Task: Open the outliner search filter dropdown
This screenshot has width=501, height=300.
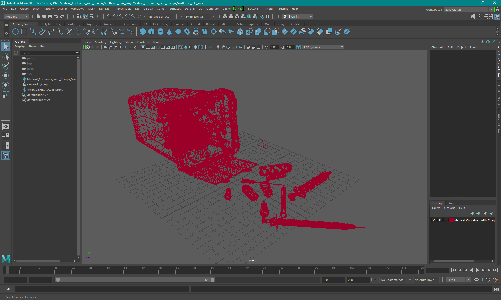Action: point(77,53)
